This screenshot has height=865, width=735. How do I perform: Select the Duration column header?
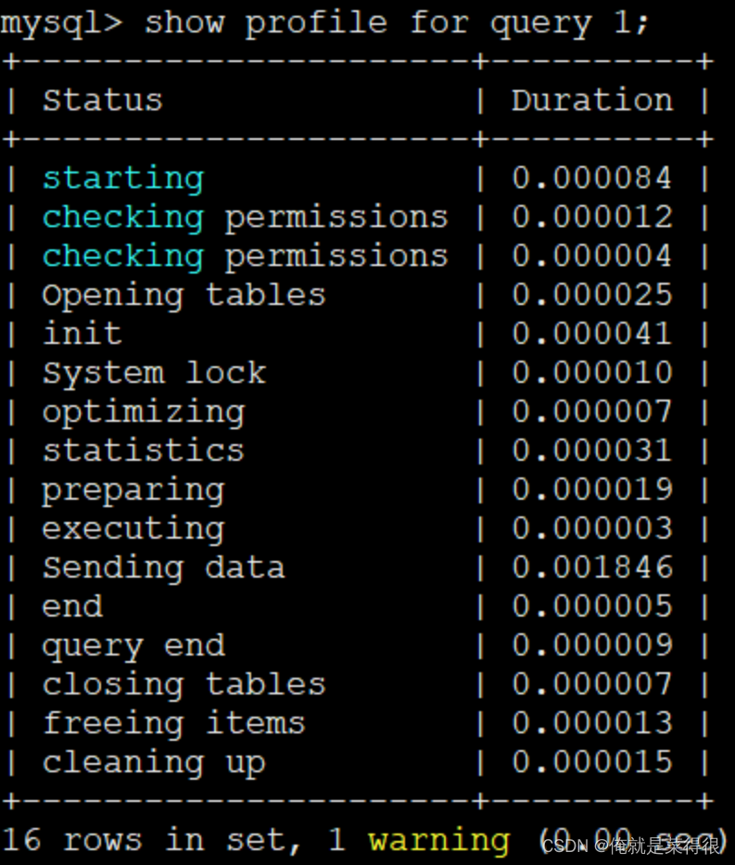pos(592,100)
